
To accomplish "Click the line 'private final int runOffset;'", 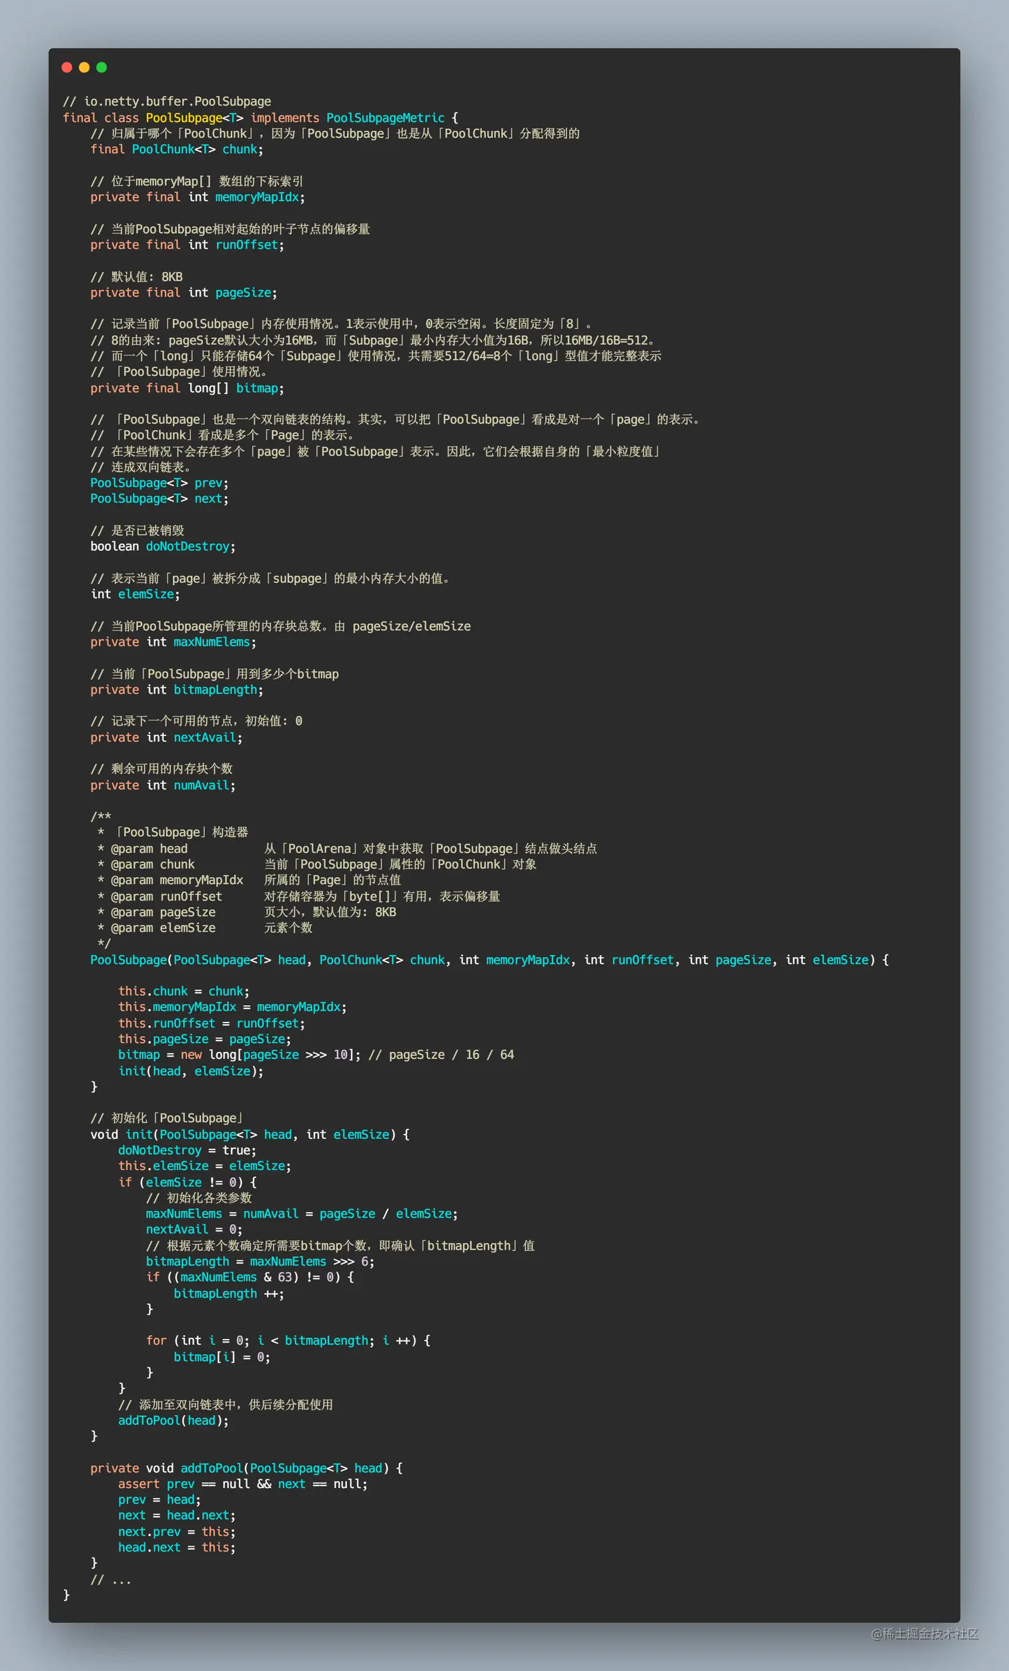I will click(x=188, y=245).
